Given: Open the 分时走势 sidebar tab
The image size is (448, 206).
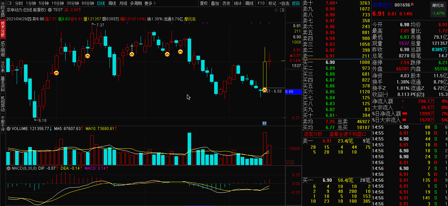Looking at the screenshot, I should 3,9.
